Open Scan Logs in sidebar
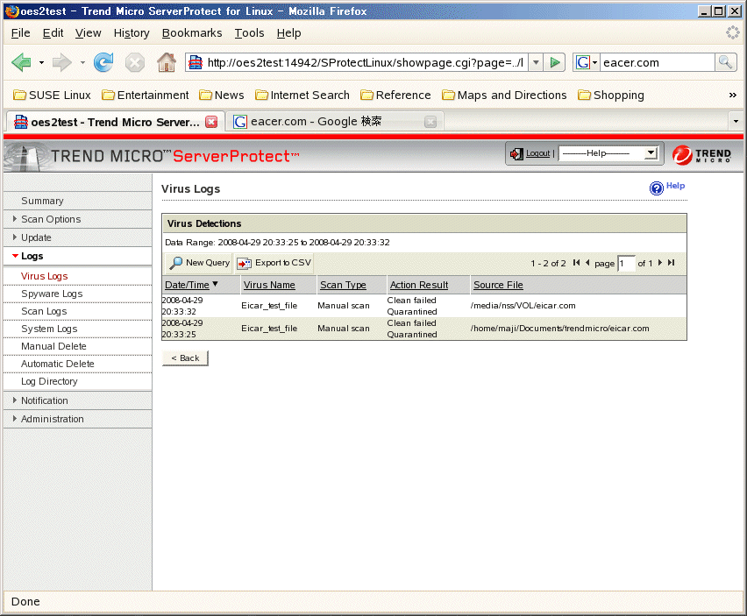The width and height of the screenshot is (747, 616). [44, 311]
